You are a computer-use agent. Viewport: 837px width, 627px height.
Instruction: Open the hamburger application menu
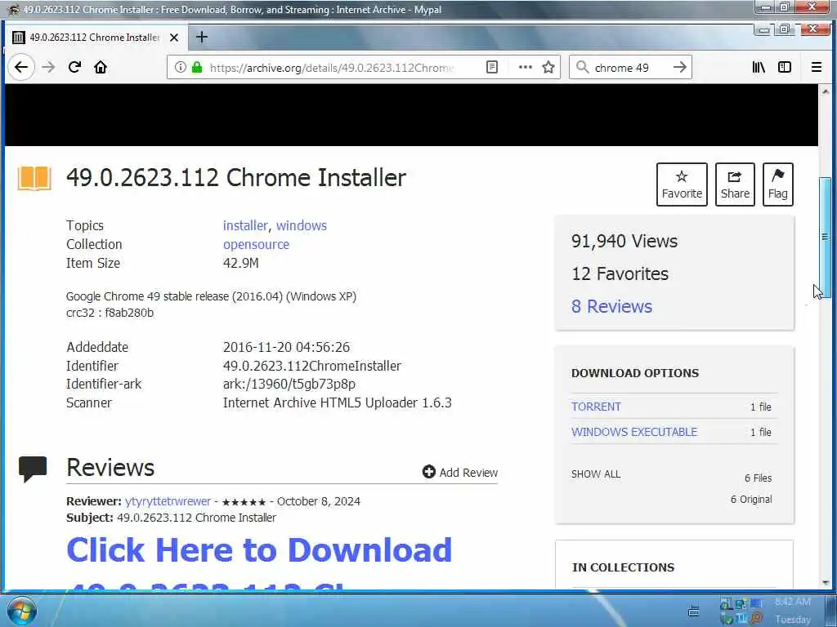pos(817,67)
